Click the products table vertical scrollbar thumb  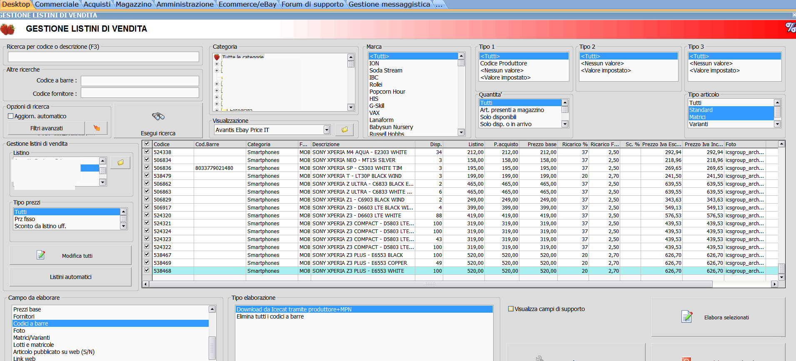tap(782, 269)
